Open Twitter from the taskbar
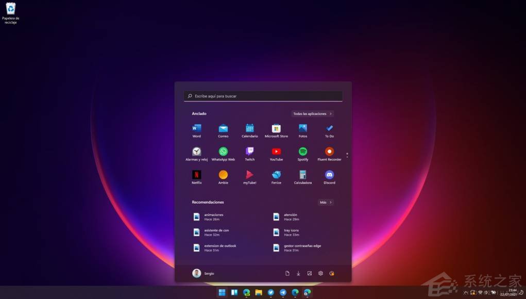 [x=270, y=293]
